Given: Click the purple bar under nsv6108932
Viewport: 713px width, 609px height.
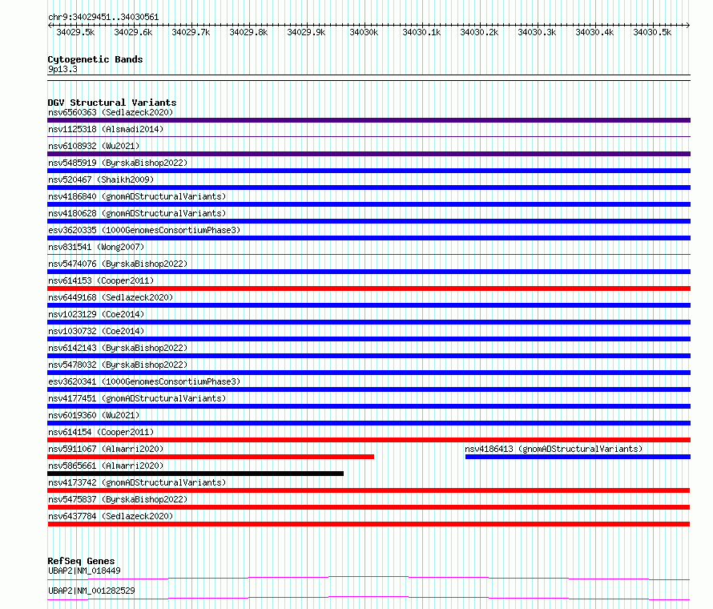Looking at the screenshot, I should (x=369, y=154).
